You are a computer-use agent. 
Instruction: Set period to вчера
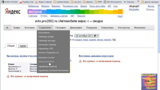[x=85, y=40]
